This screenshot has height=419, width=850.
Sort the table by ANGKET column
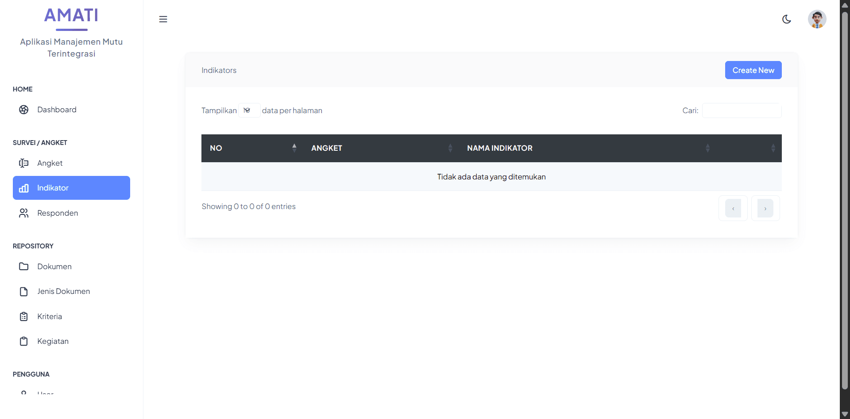pyautogui.click(x=381, y=148)
